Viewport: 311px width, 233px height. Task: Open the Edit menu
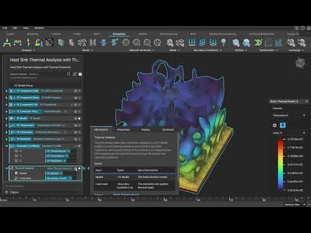click(x=15, y=28)
